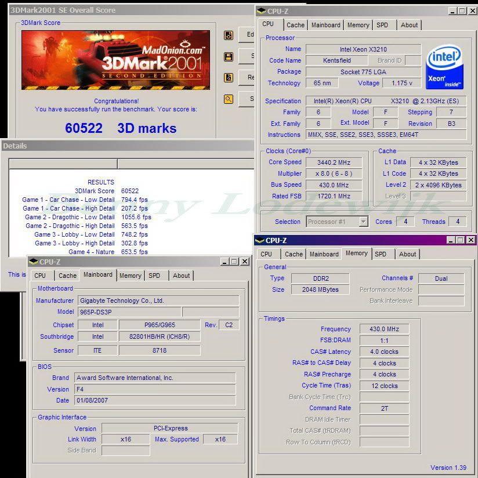Click the package value 'Socket 775 LGA'
478x478 pixels.
pyautogui.click(x=363, y=72)
